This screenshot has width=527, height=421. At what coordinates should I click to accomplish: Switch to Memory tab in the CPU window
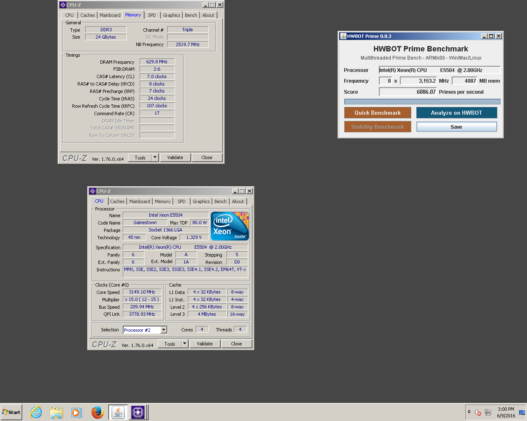tap(163, 201)
